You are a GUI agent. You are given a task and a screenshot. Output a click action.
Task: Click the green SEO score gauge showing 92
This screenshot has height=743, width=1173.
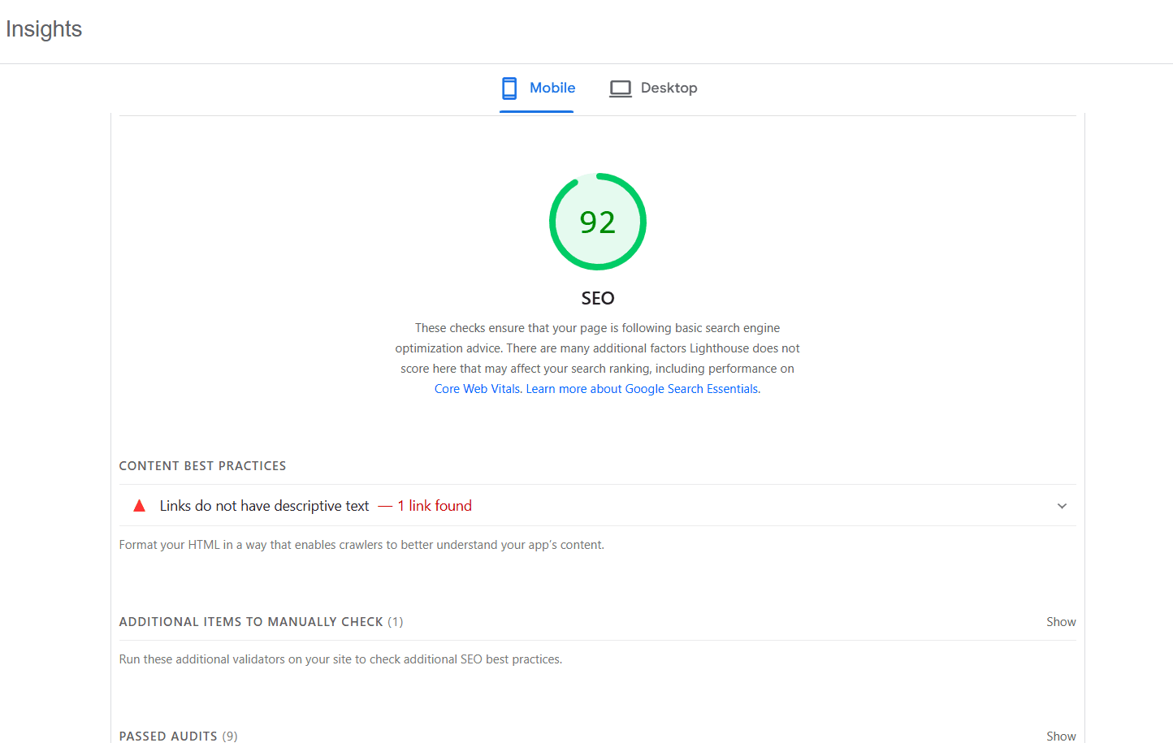(x=598, y=222)
